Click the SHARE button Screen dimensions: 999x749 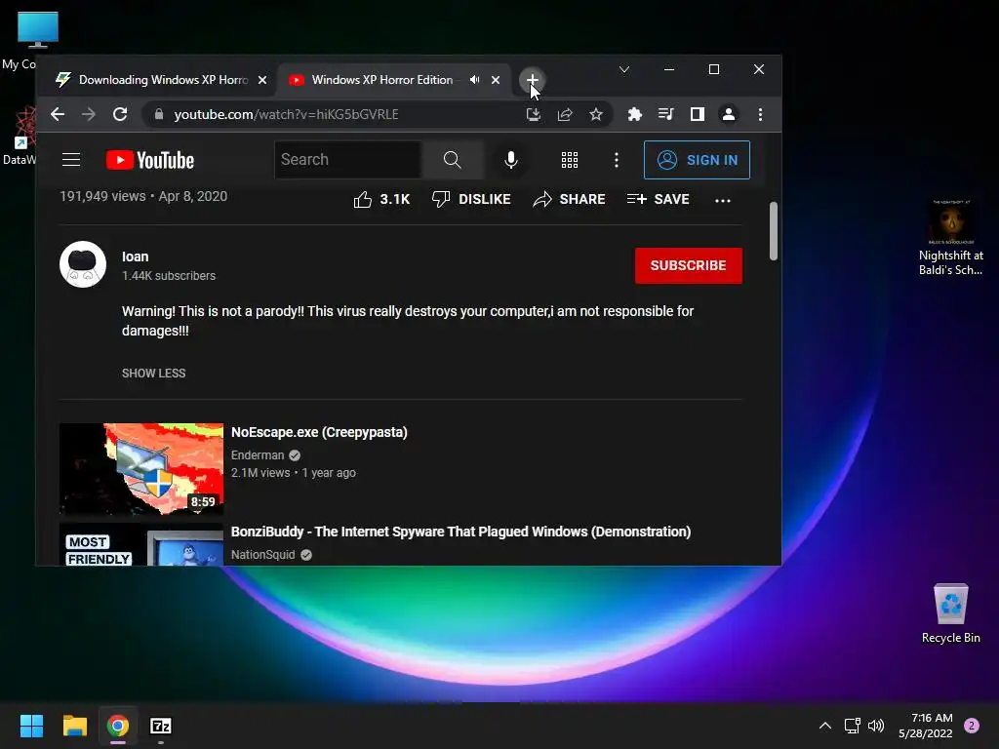pyautogui.click(x=569, y=199)
